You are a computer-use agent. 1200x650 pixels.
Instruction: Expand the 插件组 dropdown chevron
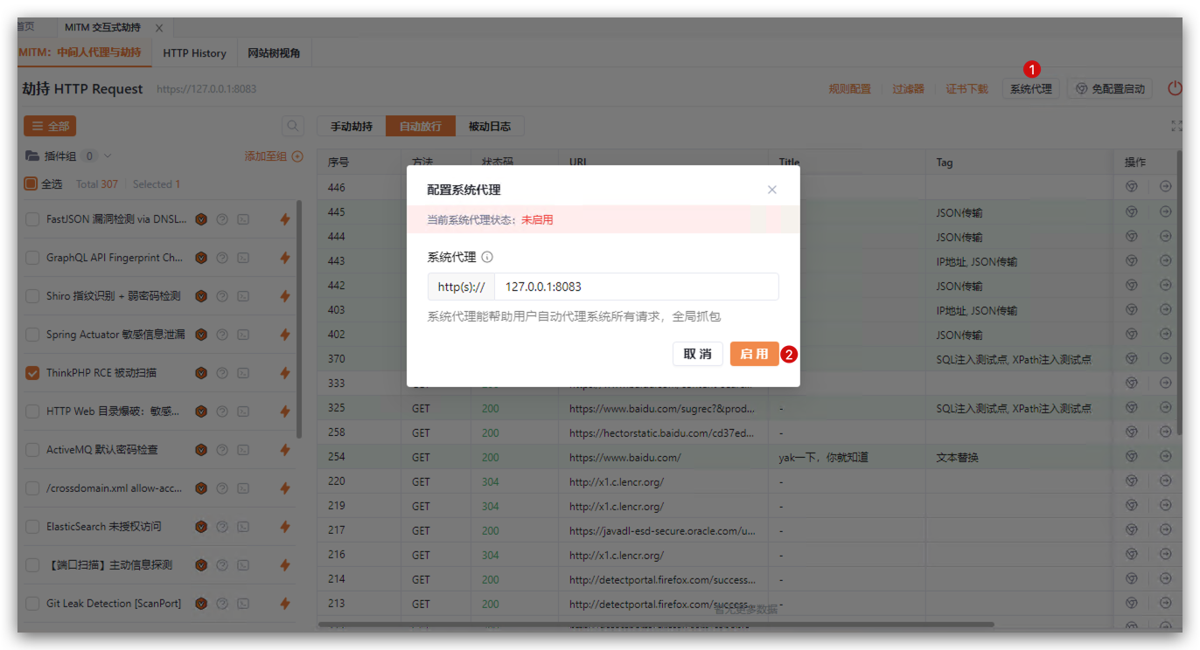[x=108, y=156]
